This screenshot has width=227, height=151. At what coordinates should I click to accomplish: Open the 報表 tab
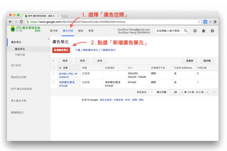(80, 31)
